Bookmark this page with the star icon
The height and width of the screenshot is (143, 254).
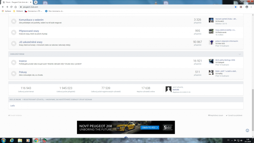click(x=235, y=7)
